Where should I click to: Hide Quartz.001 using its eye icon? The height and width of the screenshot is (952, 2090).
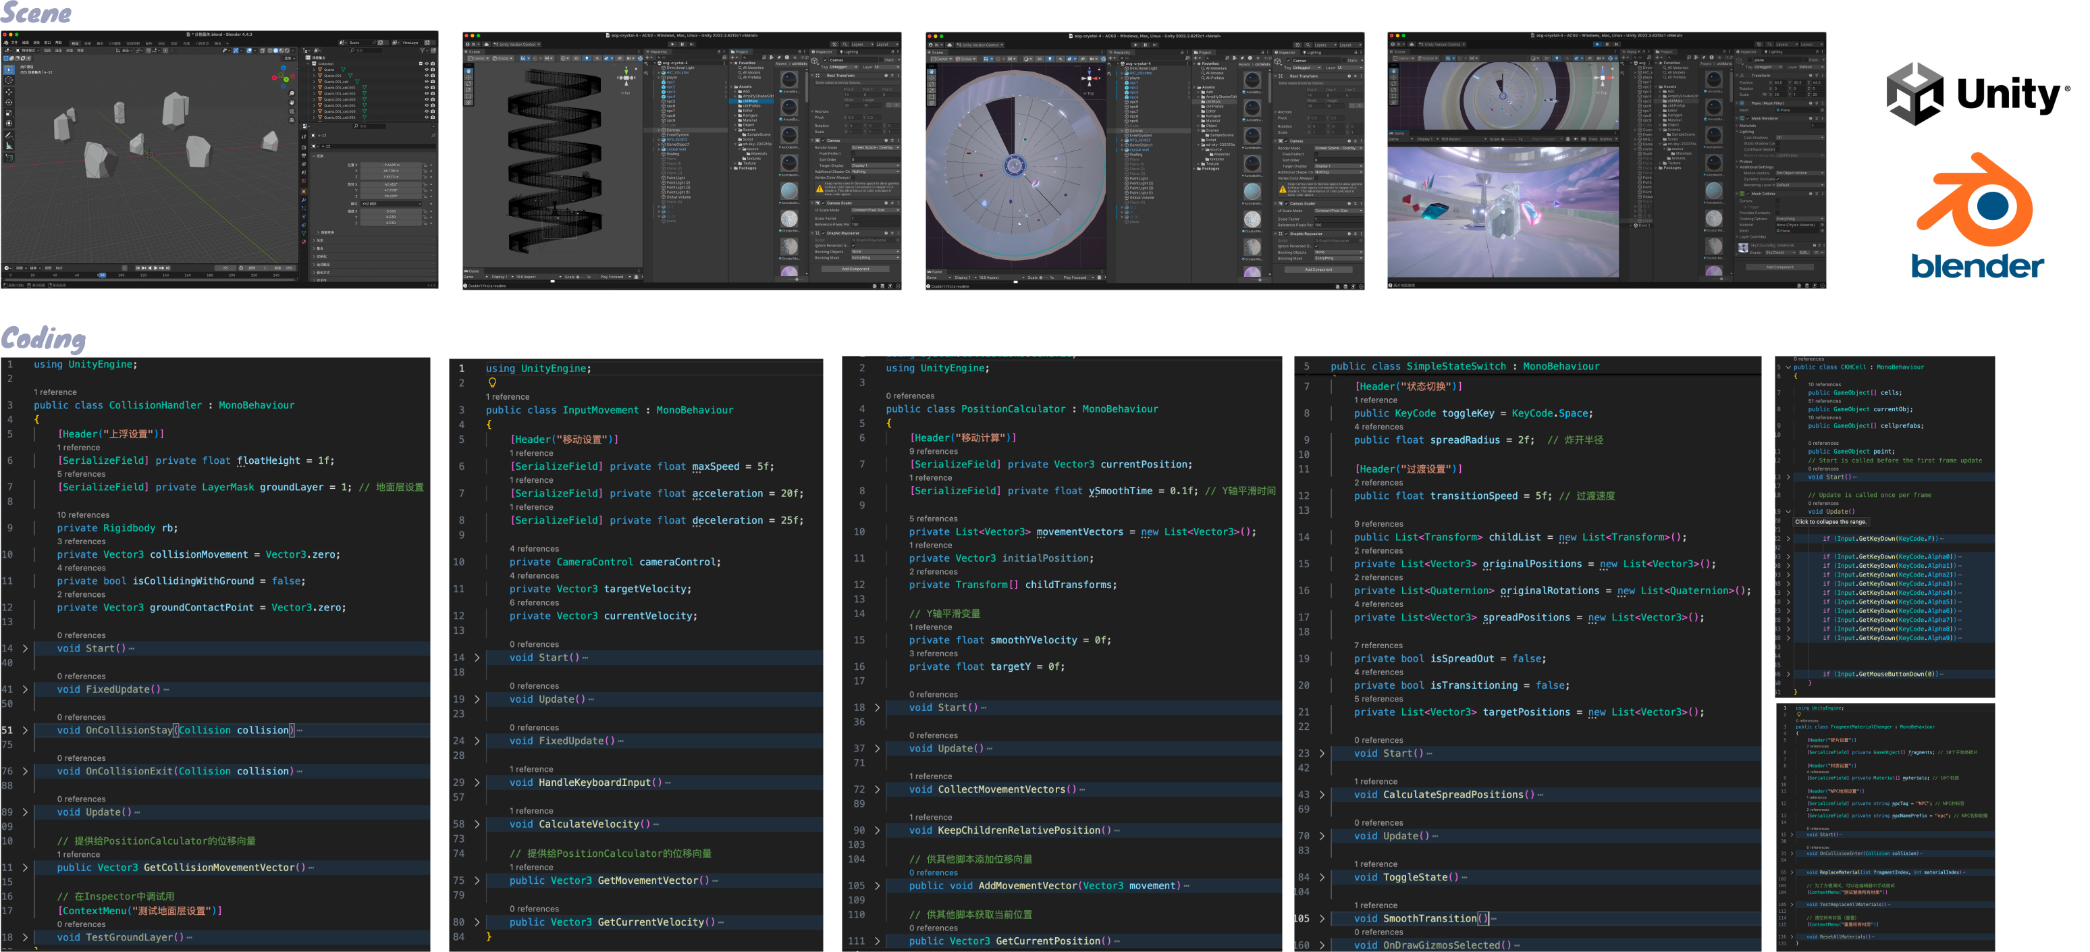427,76
